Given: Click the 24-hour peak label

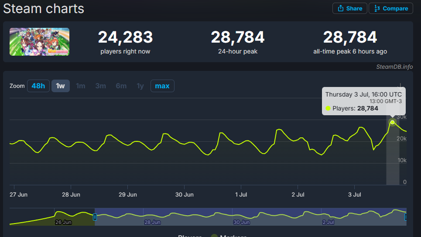Looking at the screenshot, I should (238, 51).
